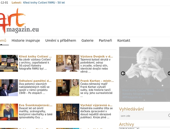
Task: Select Partneři in the navigation
Action: point(105,41)
